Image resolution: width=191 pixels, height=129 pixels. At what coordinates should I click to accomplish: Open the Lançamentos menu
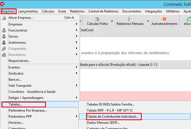coord(28,11)
